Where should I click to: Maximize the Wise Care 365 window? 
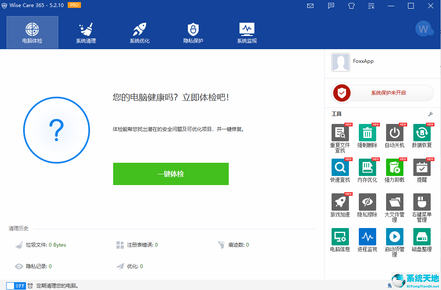(411, 6)
